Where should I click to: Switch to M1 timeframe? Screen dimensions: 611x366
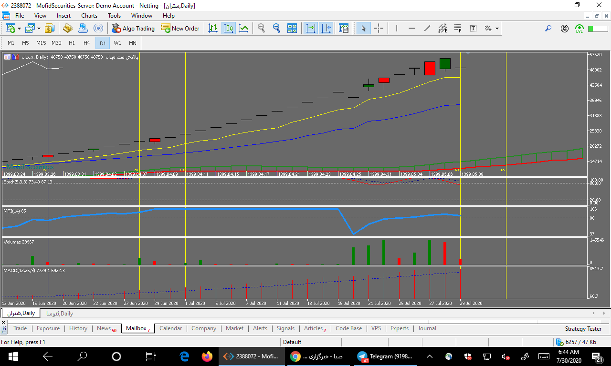(11, 43)
